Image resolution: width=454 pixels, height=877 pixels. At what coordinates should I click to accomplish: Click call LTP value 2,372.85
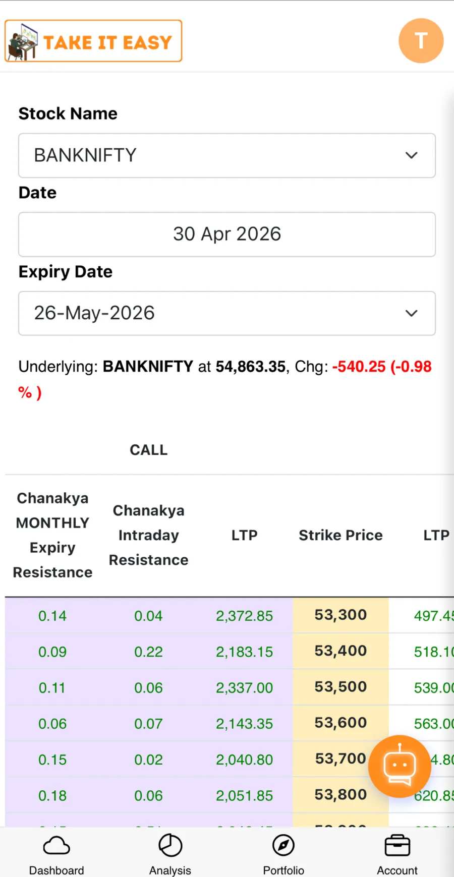point(245,616)
